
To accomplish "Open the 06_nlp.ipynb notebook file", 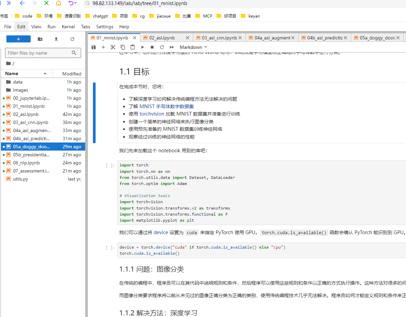I will pyautogui.click(x=26, y=163).
